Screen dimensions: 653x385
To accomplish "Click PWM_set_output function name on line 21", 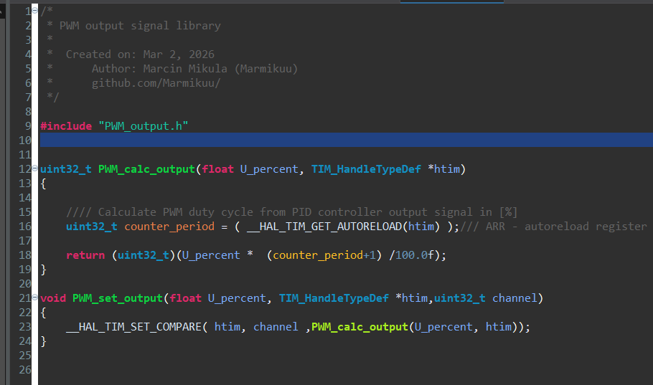I will coord(118,298).
